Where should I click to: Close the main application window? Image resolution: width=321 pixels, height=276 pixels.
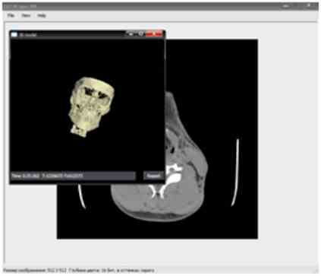click(310, 5)
